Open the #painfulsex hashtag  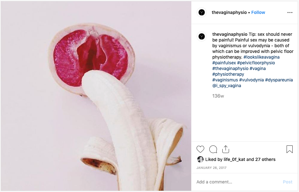point(224,63)
